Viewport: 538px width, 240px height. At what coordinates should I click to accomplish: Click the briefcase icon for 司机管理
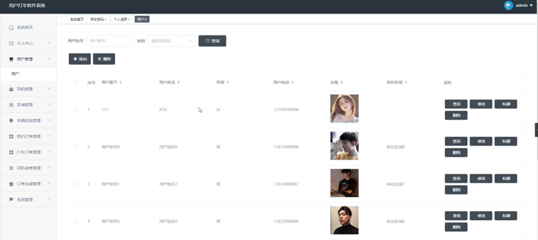coord(11,89)
